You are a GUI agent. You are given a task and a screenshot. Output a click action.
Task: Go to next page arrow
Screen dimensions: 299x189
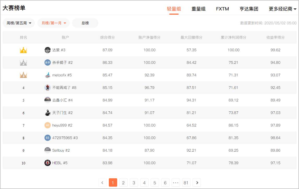(197, 183)
